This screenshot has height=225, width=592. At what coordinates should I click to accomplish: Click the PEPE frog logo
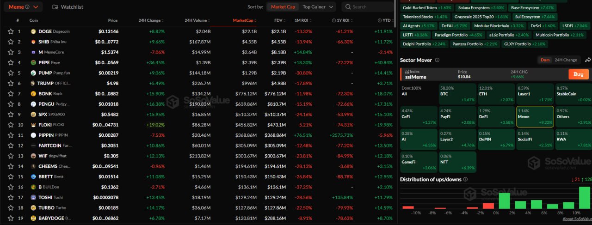33,62
